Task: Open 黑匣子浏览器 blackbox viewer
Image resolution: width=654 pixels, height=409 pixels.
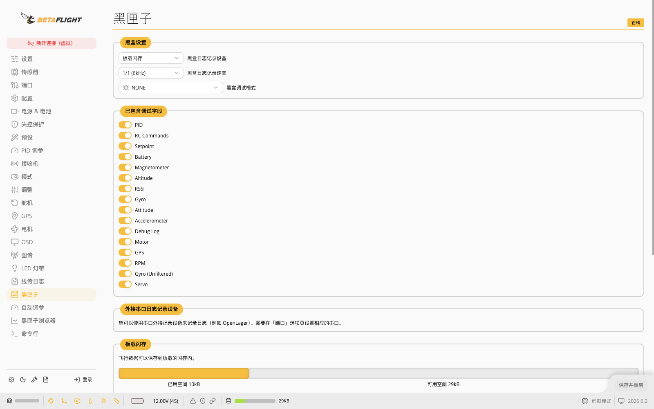Action: 52,321
